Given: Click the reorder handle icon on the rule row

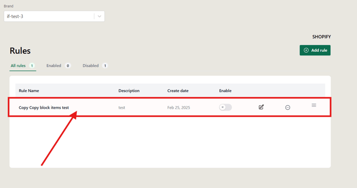Looking at the screenshot, I should (x=314, y=105).
